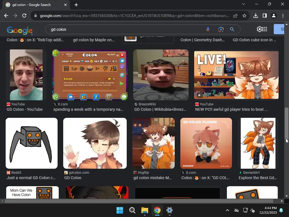This screenshot has height=217, width=289.
Task: Open the Colon profile game screenshot
Action: 90,75
